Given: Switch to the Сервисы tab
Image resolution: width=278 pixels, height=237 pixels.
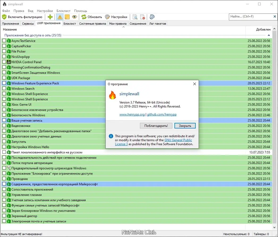Looking at the screenshot, I should tap(28, 24).
